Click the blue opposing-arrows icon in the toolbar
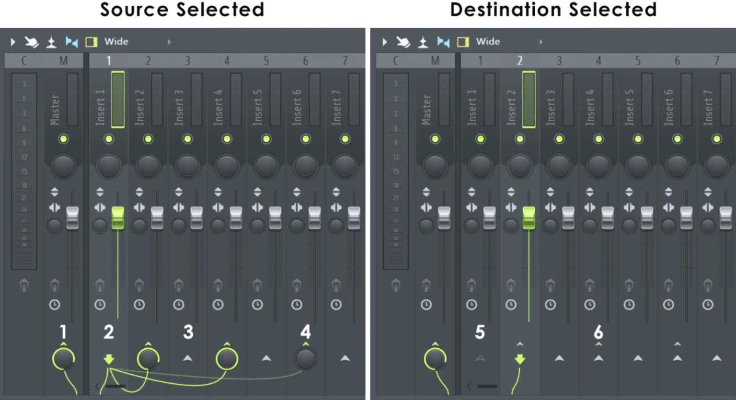 coord(71,42)
